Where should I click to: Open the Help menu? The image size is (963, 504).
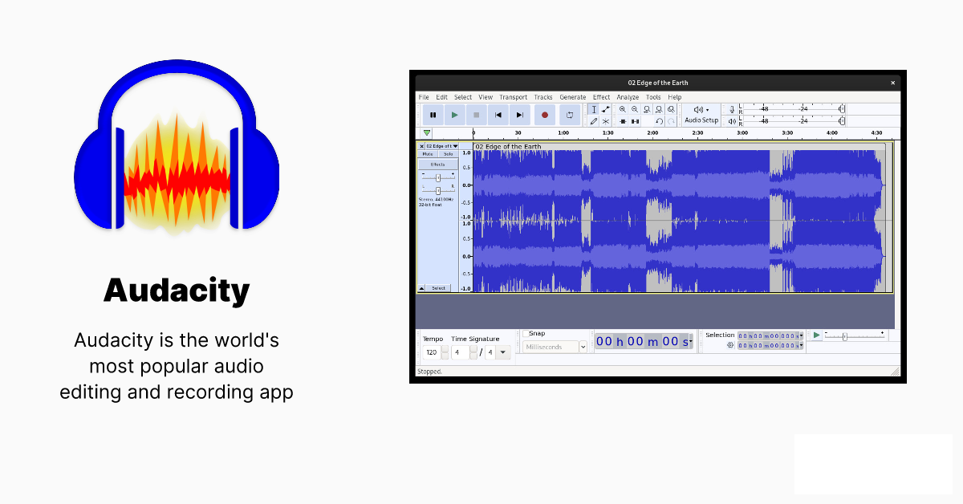pos(675,97)
